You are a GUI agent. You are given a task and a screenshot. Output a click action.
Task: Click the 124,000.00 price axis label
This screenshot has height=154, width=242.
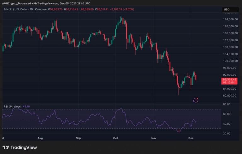(230, 19)
